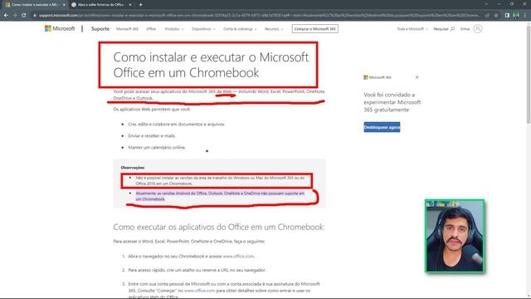Click the Microsoft 365 logo in the popup
This screenshot has width=531, height=299.
click(378, 77)
